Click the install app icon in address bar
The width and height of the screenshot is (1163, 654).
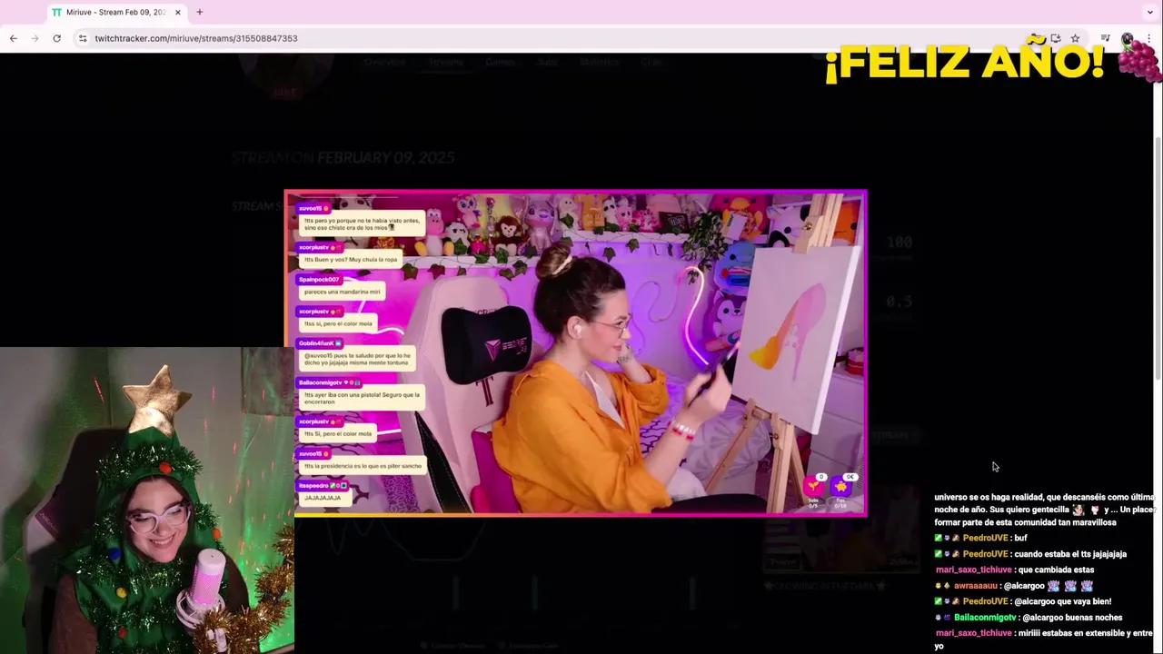tap(1055, 38)
